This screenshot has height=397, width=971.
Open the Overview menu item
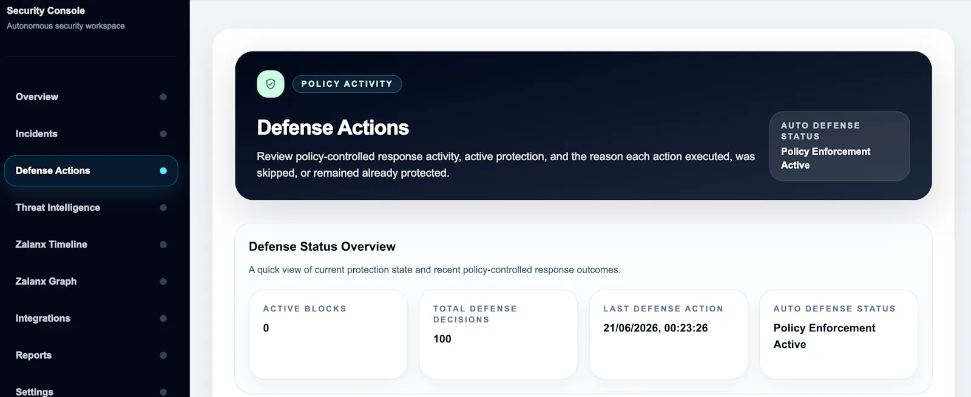click(x=91, y=97)
